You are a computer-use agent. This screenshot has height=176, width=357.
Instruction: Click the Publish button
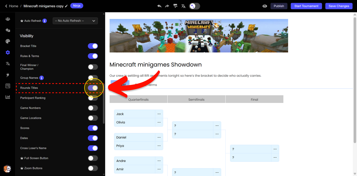tap(279, 6)
